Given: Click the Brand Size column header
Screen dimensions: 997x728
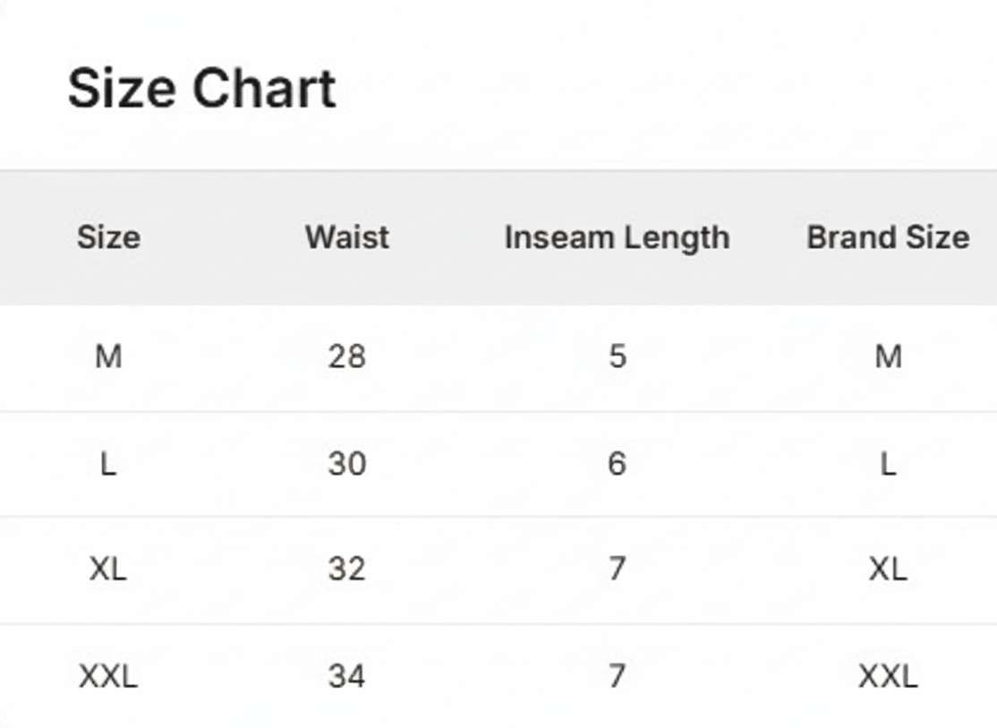Looking at the screenshot, I should coord(889,237).
